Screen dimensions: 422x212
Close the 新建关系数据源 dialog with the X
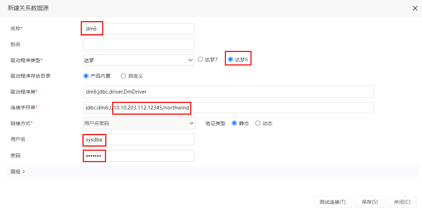pos(415,8)
